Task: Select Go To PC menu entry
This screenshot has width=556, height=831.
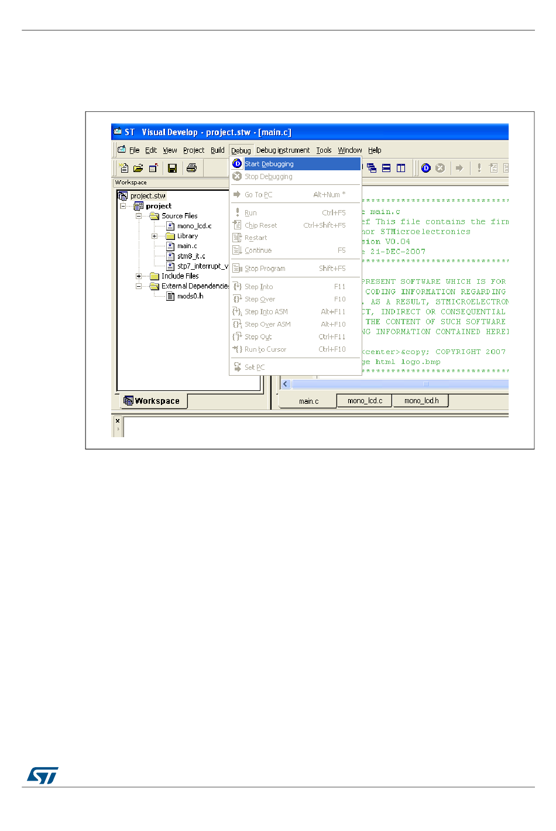Action: (x=296, y=195)
